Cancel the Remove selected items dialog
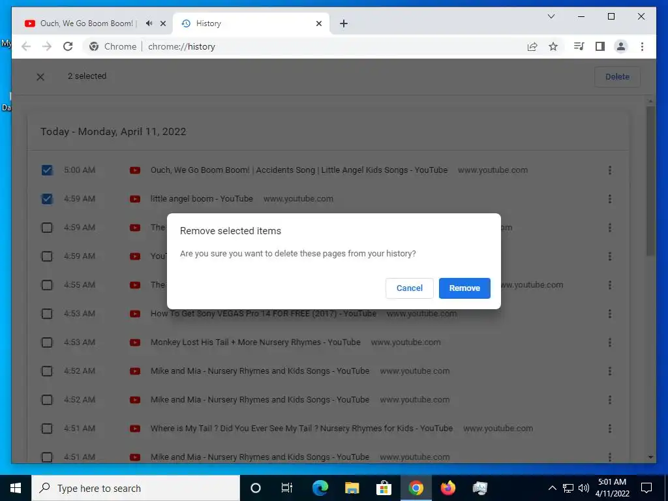The image size is (668, 501). [x=410, y=288]
